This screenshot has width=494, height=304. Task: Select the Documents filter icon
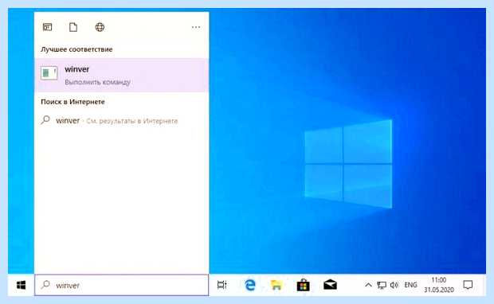click(x=73, y=27)
